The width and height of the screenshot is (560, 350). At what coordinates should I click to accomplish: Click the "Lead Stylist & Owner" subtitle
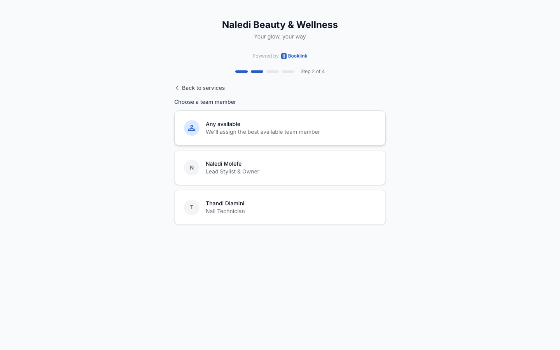[x=232, y=171]
